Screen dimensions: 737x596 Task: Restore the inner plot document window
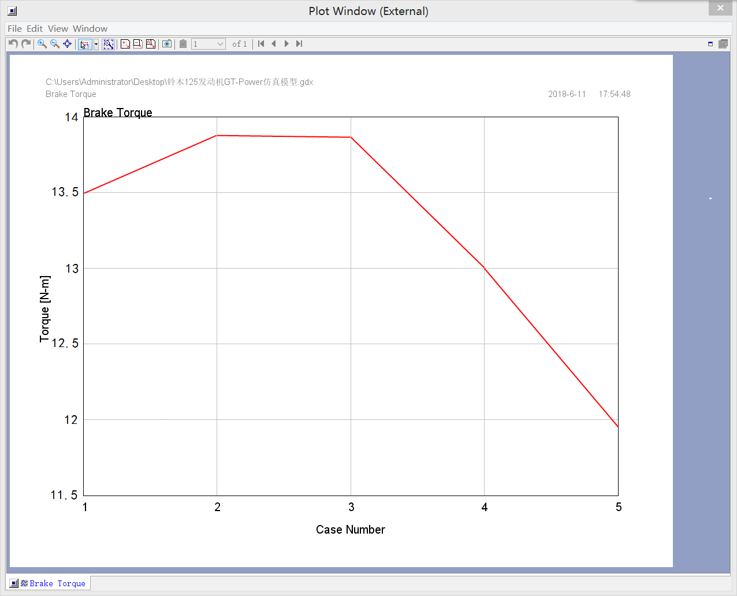pos(723,44)
